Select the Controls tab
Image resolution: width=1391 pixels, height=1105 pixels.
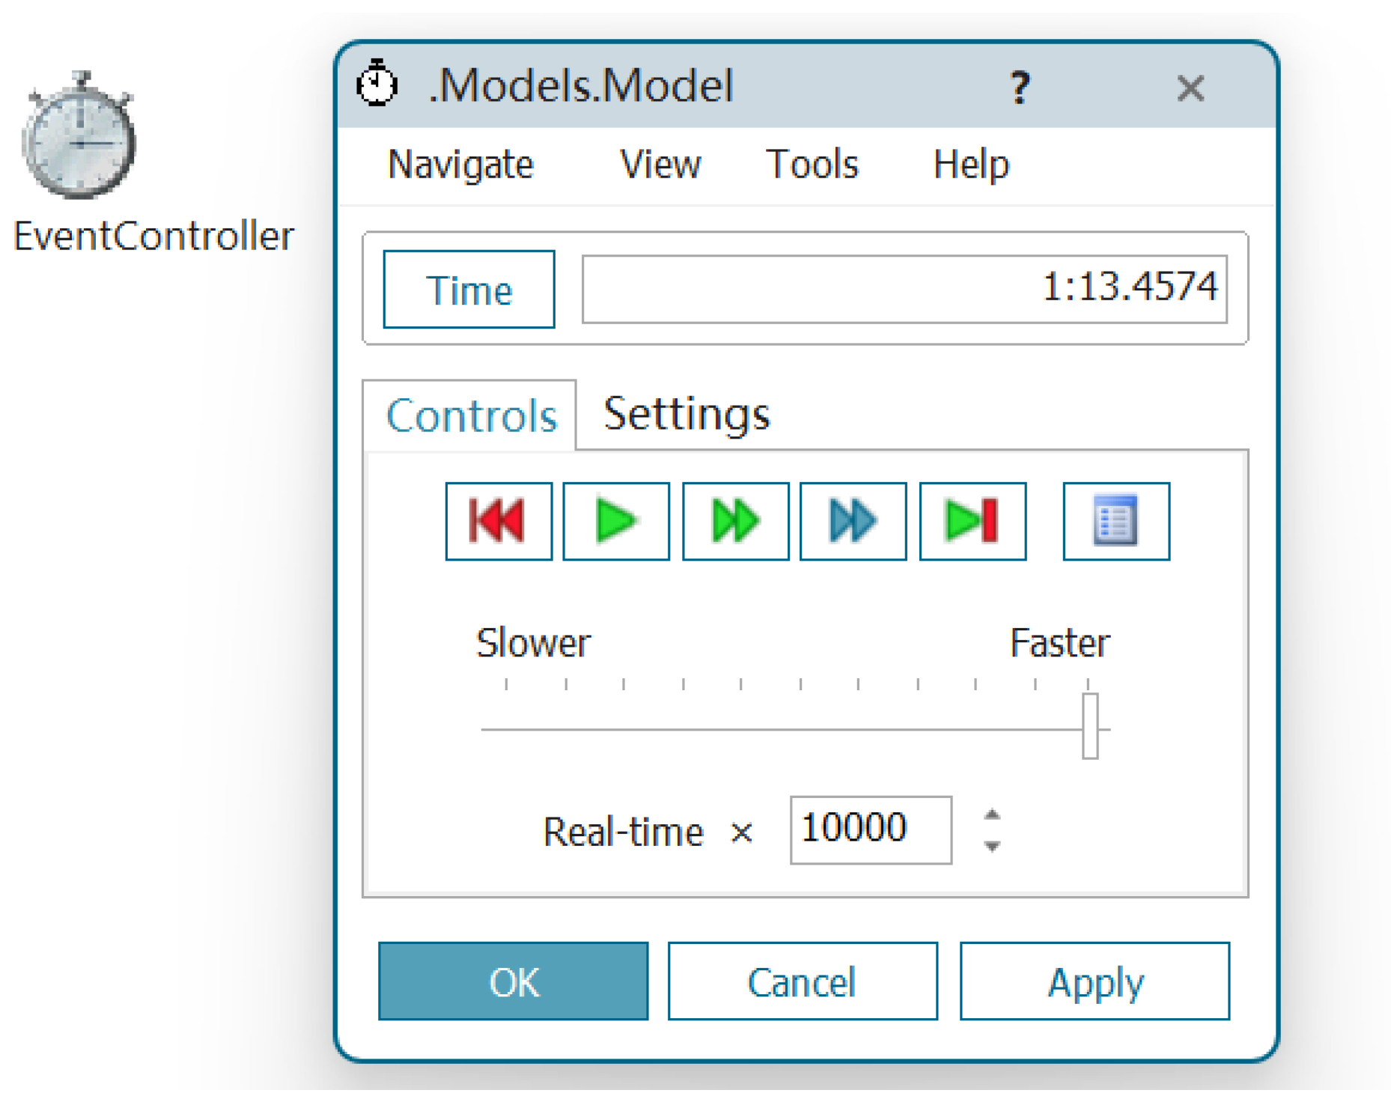[471, 415]
